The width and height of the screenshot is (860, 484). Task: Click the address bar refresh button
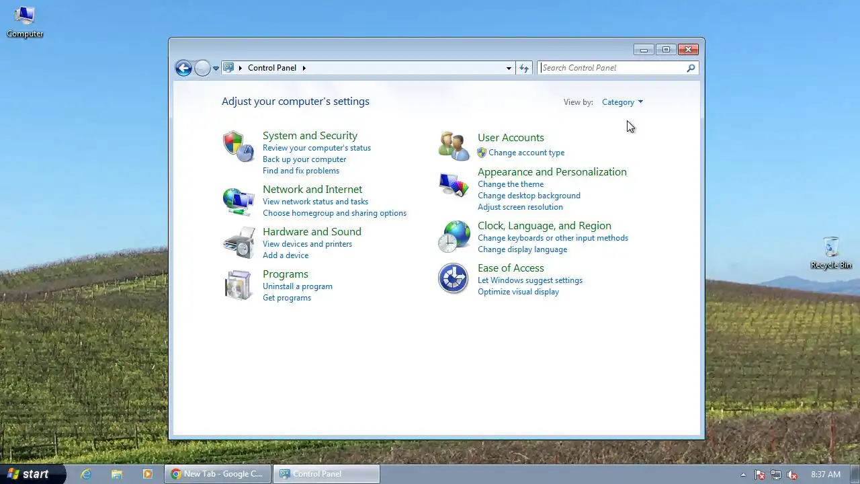524,68
